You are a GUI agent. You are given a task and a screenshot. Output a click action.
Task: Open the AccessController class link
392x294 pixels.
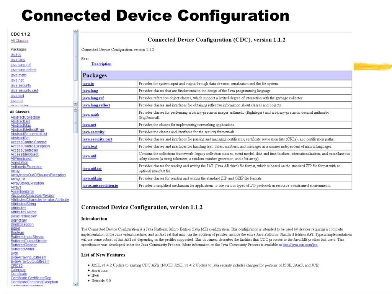tap(24, 150)
